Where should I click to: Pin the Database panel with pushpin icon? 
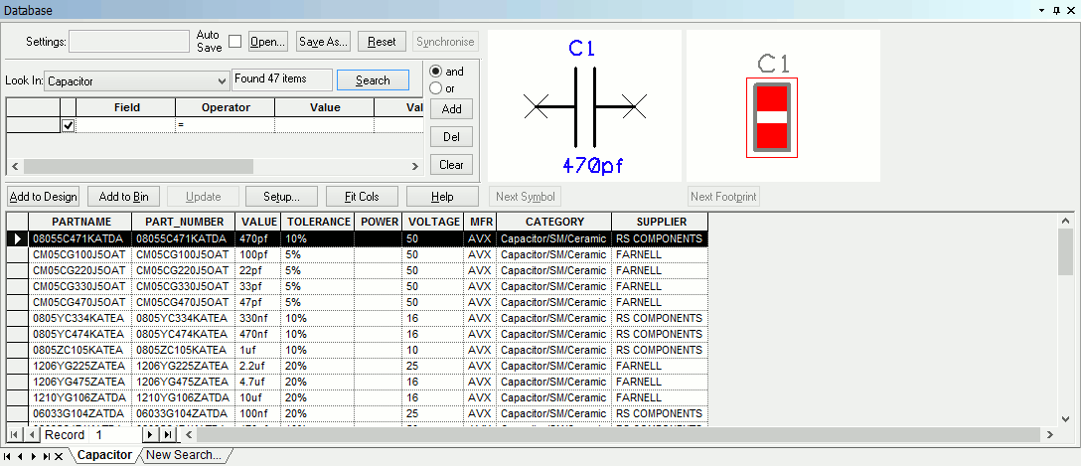[x=1056, y=9]
